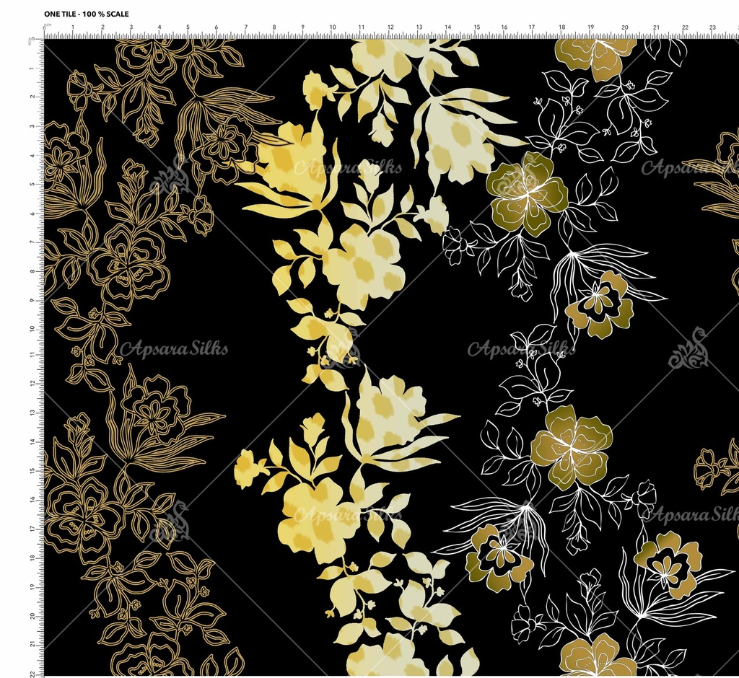Click the 1 mark on the top ruler
The height and width of the screenshot is (678, 739).
tap(73, 29)
